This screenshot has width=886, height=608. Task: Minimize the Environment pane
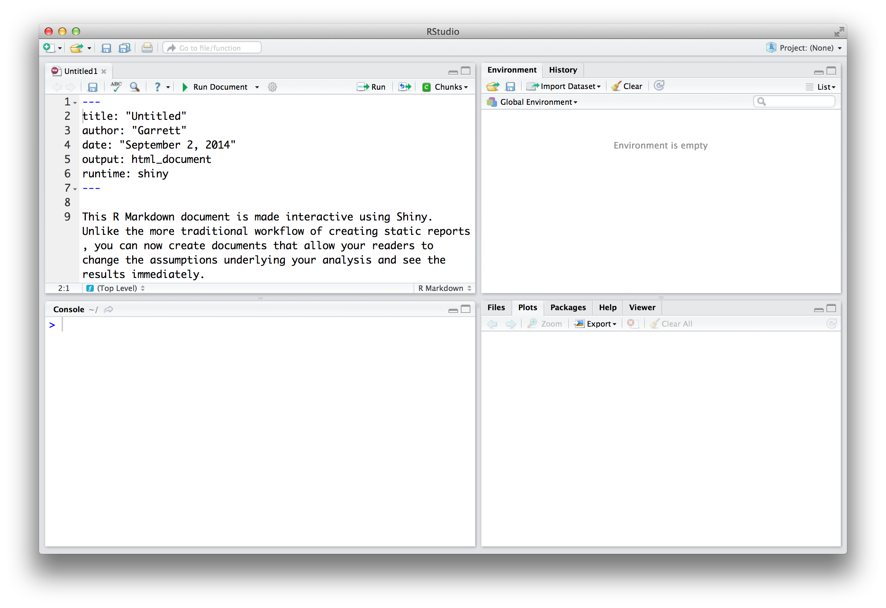click(819, 72)
